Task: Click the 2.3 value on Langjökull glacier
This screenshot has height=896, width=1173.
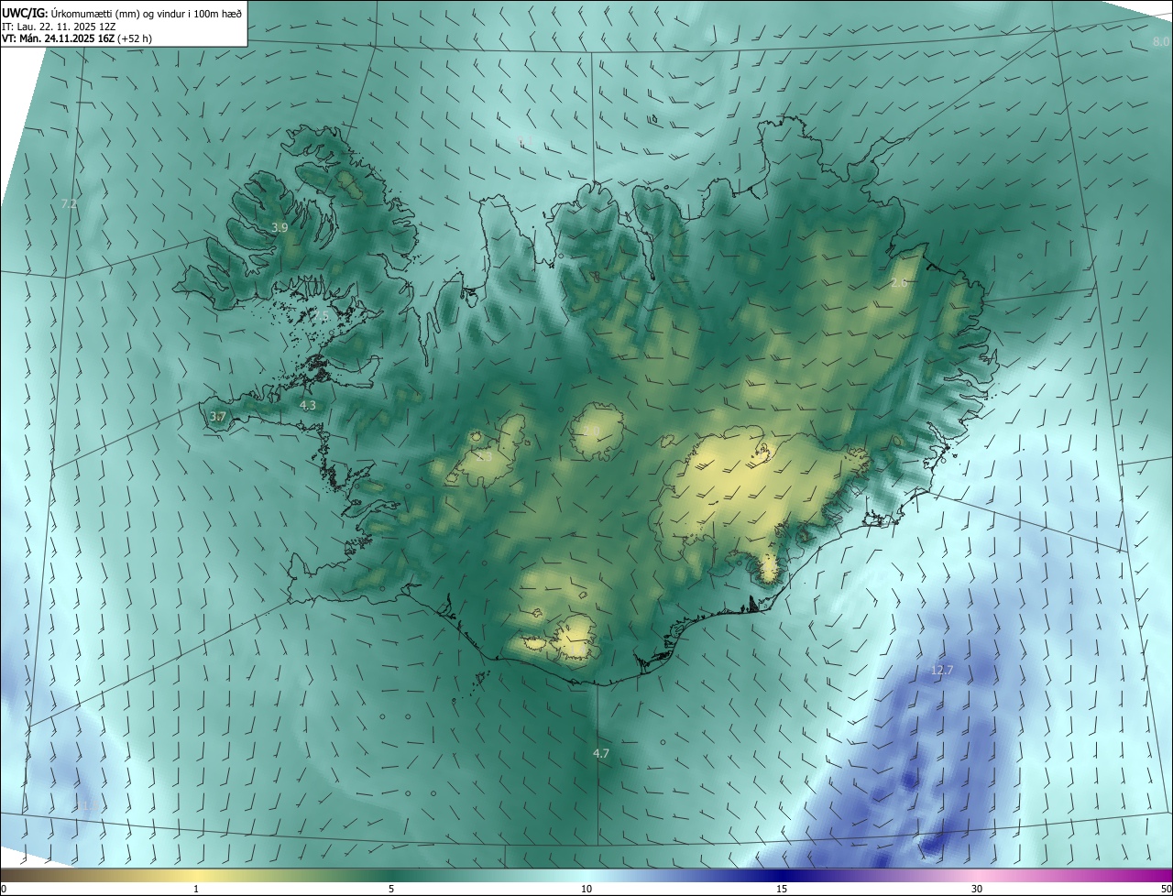Action: (x=484, y=455)
